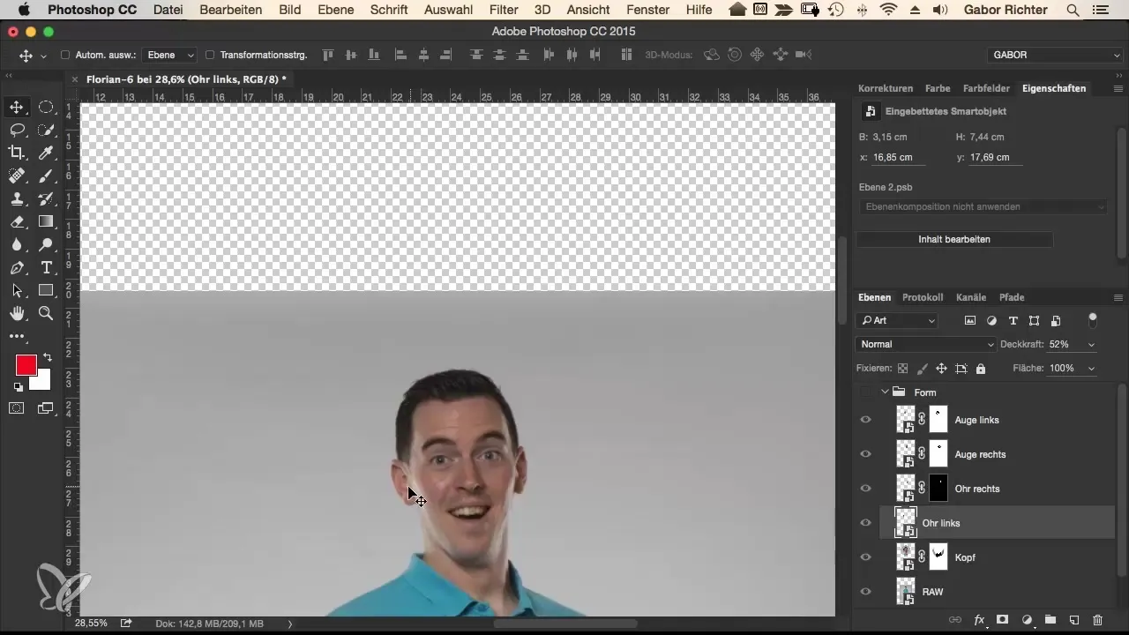Select the Healing Brush tool
1129x635 pixels.
click(x=17, y=176)
